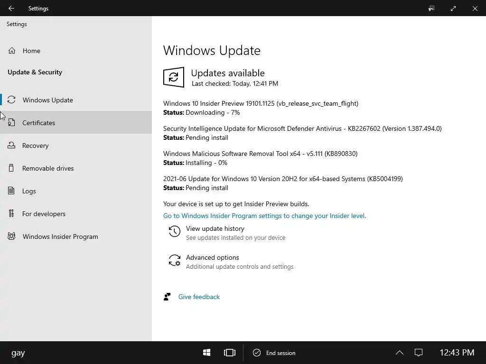Click the Recovery icon in sidebar

pos(11,145)
